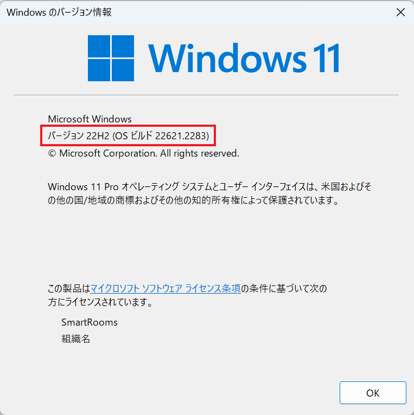Click the bottom-right pane of the Windows logo

click(123, 70)
